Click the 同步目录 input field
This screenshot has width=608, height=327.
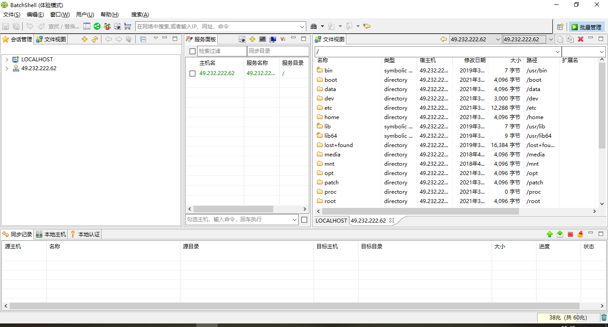(278, 51)
